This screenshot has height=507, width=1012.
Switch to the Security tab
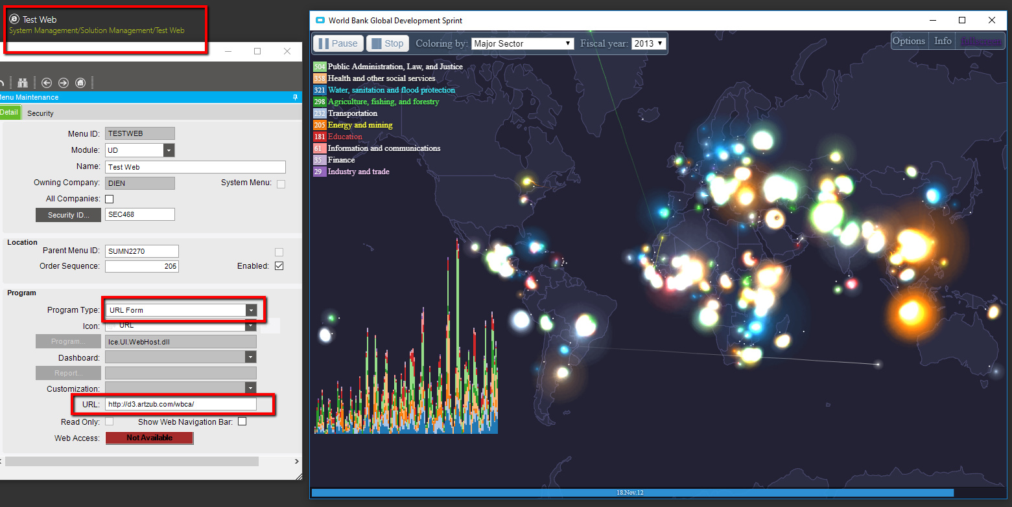coord(40,113)
